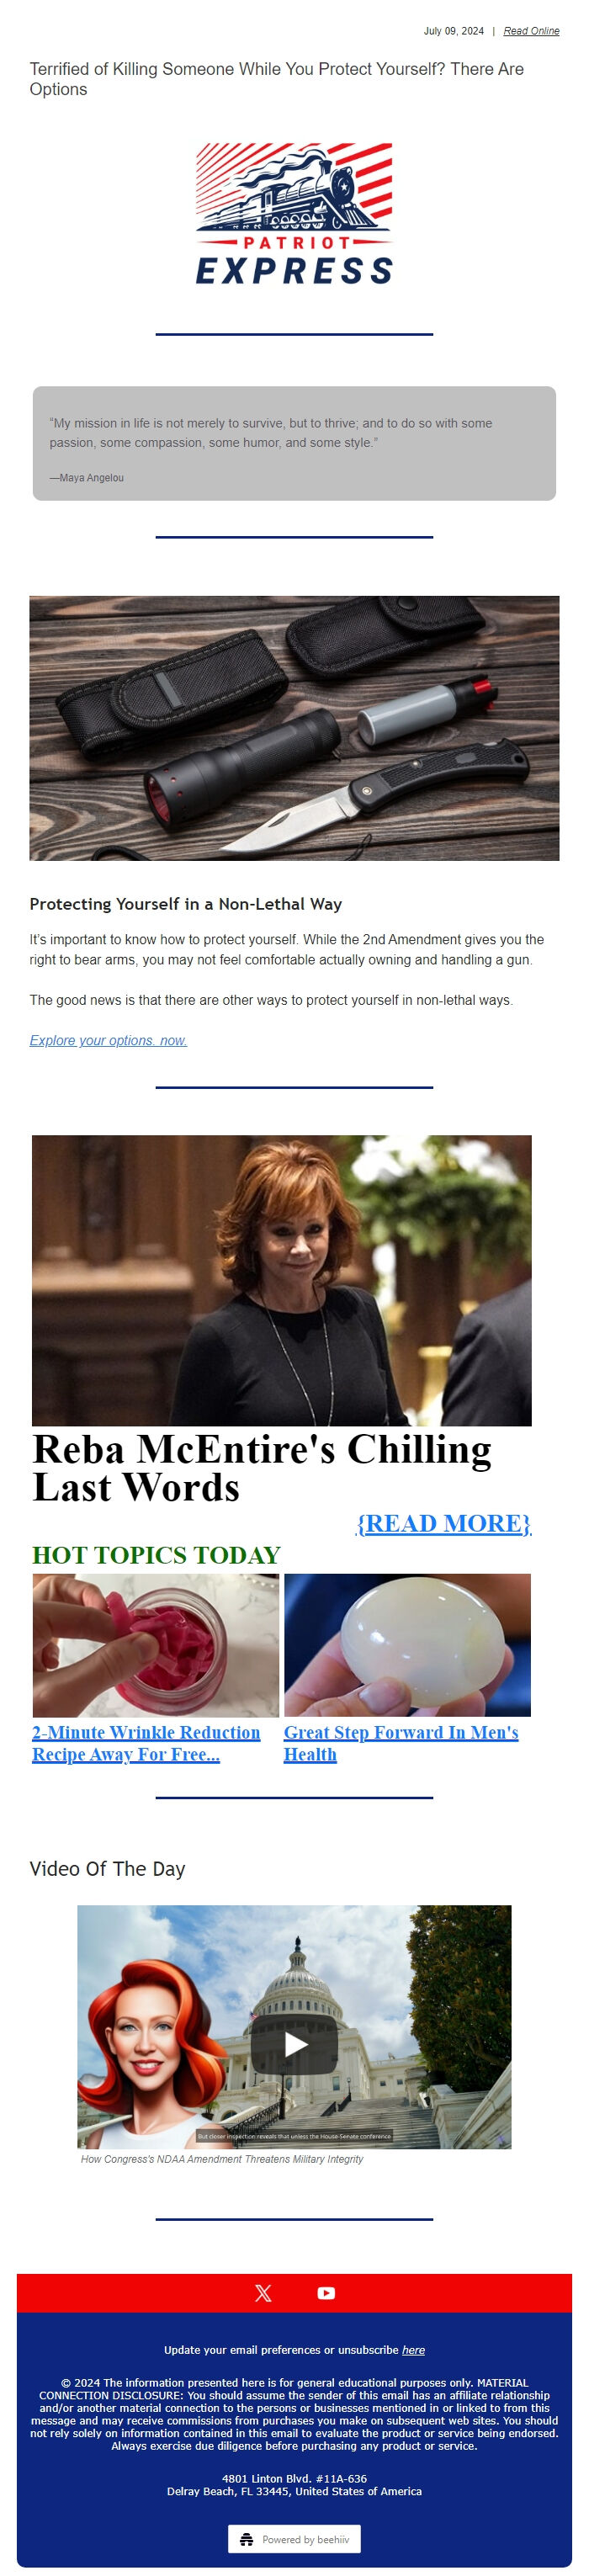Open 'Great Step Forward In Men's Health' link
The height and width of the screenshot is (2576, 589).
401,1742
